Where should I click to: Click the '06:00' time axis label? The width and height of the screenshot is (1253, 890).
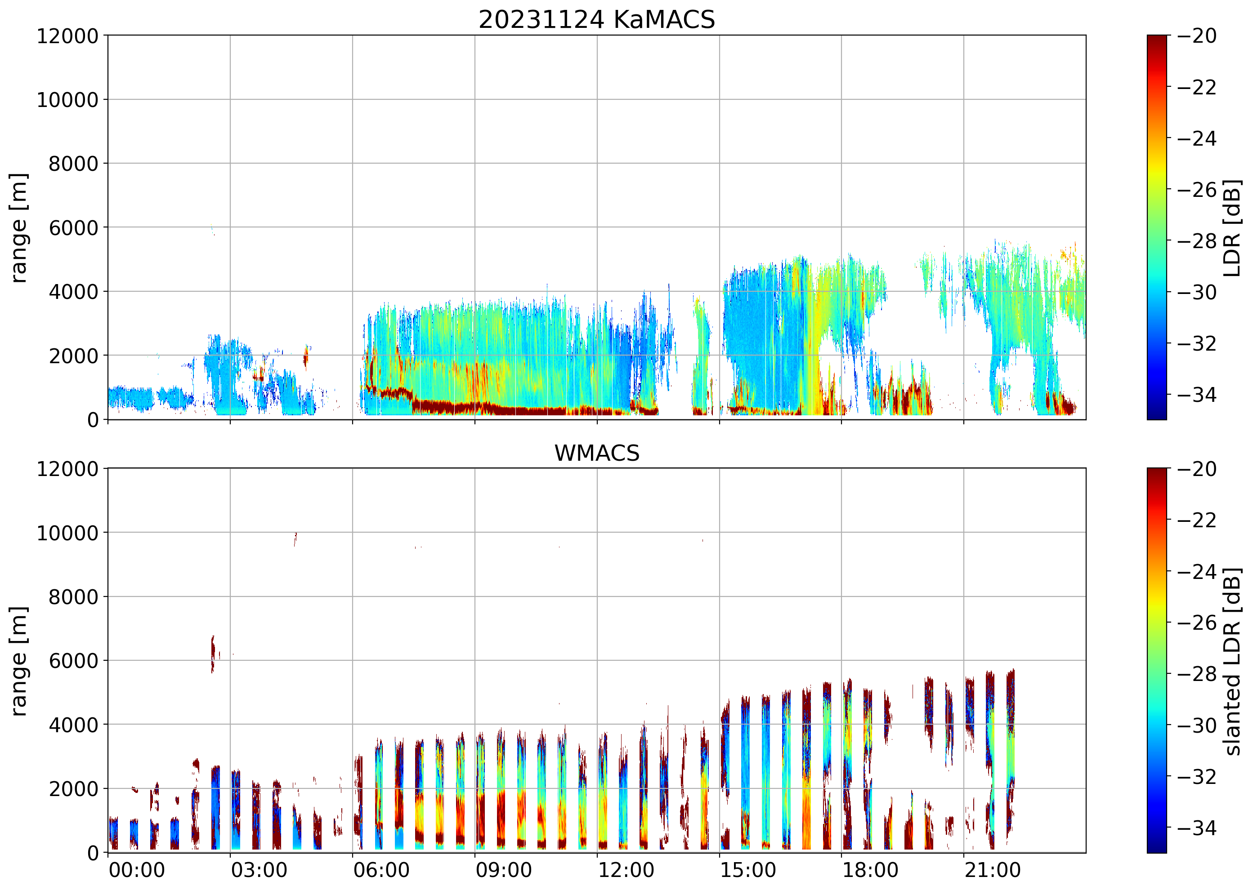[x=381, y=870]
